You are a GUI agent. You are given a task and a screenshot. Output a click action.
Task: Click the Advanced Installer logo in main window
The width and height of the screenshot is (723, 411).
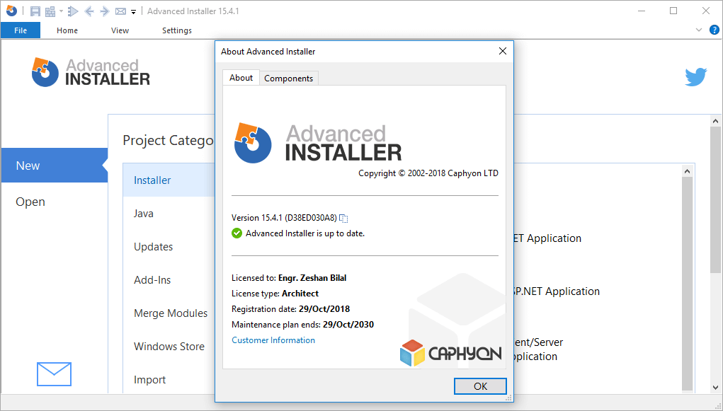91,72
